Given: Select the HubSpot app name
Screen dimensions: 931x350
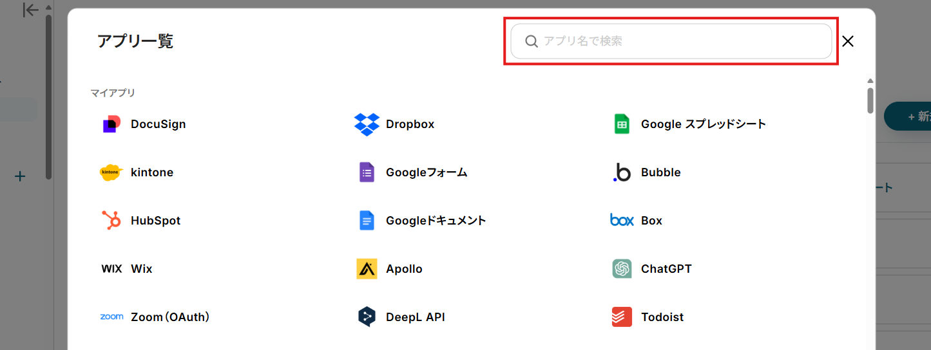Looking at the screenshot, I should coord(156,221).
